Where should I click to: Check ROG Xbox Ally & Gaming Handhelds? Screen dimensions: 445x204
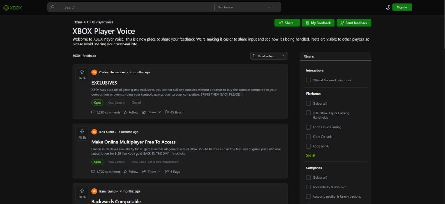(308, 113)
